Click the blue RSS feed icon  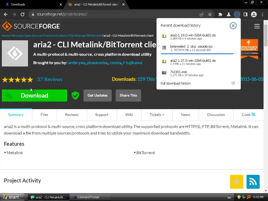coord(253,182)
